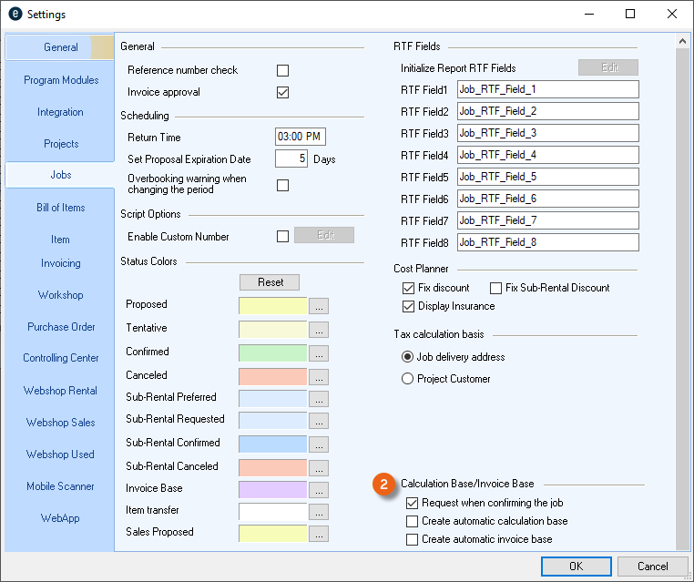Click ellipsis button next to Confirmed color
This screenshot has width=694, height=582.
[319, 353]
